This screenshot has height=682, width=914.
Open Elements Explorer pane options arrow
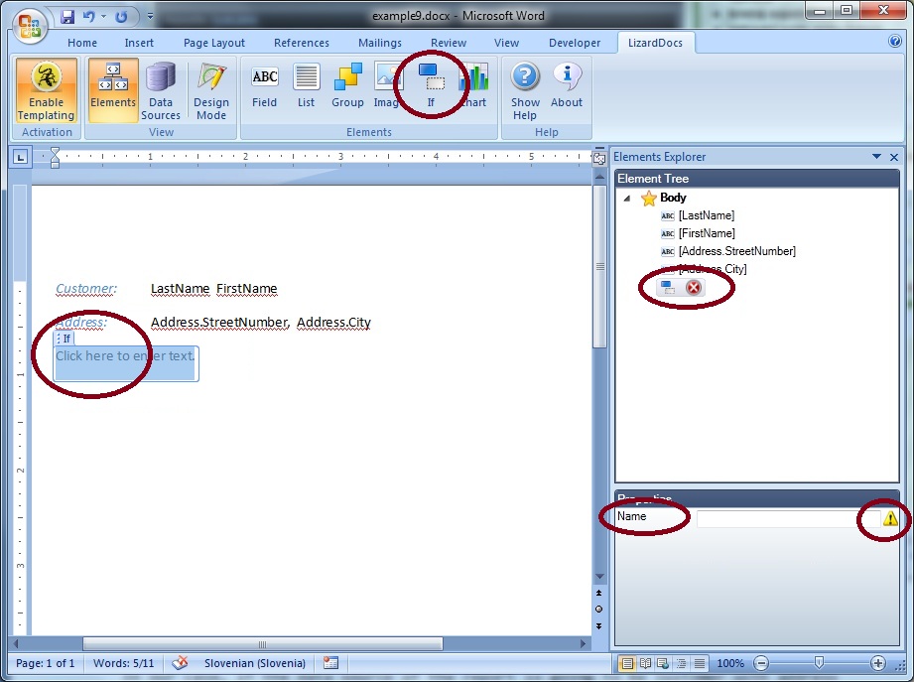876,157
